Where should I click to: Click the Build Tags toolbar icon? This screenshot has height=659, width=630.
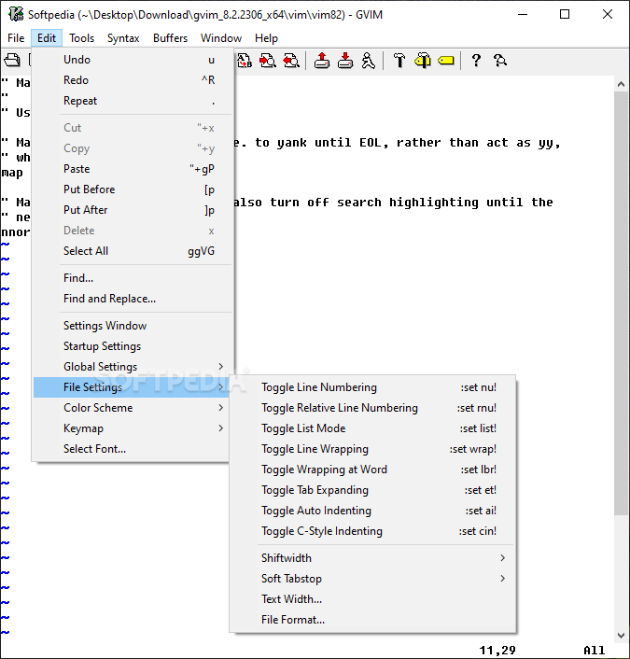pos(423,61)
